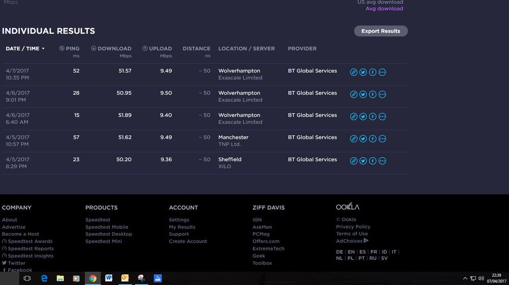The image size is (509, 285).
Task: Open Create Account link
Action: [188, 241]
